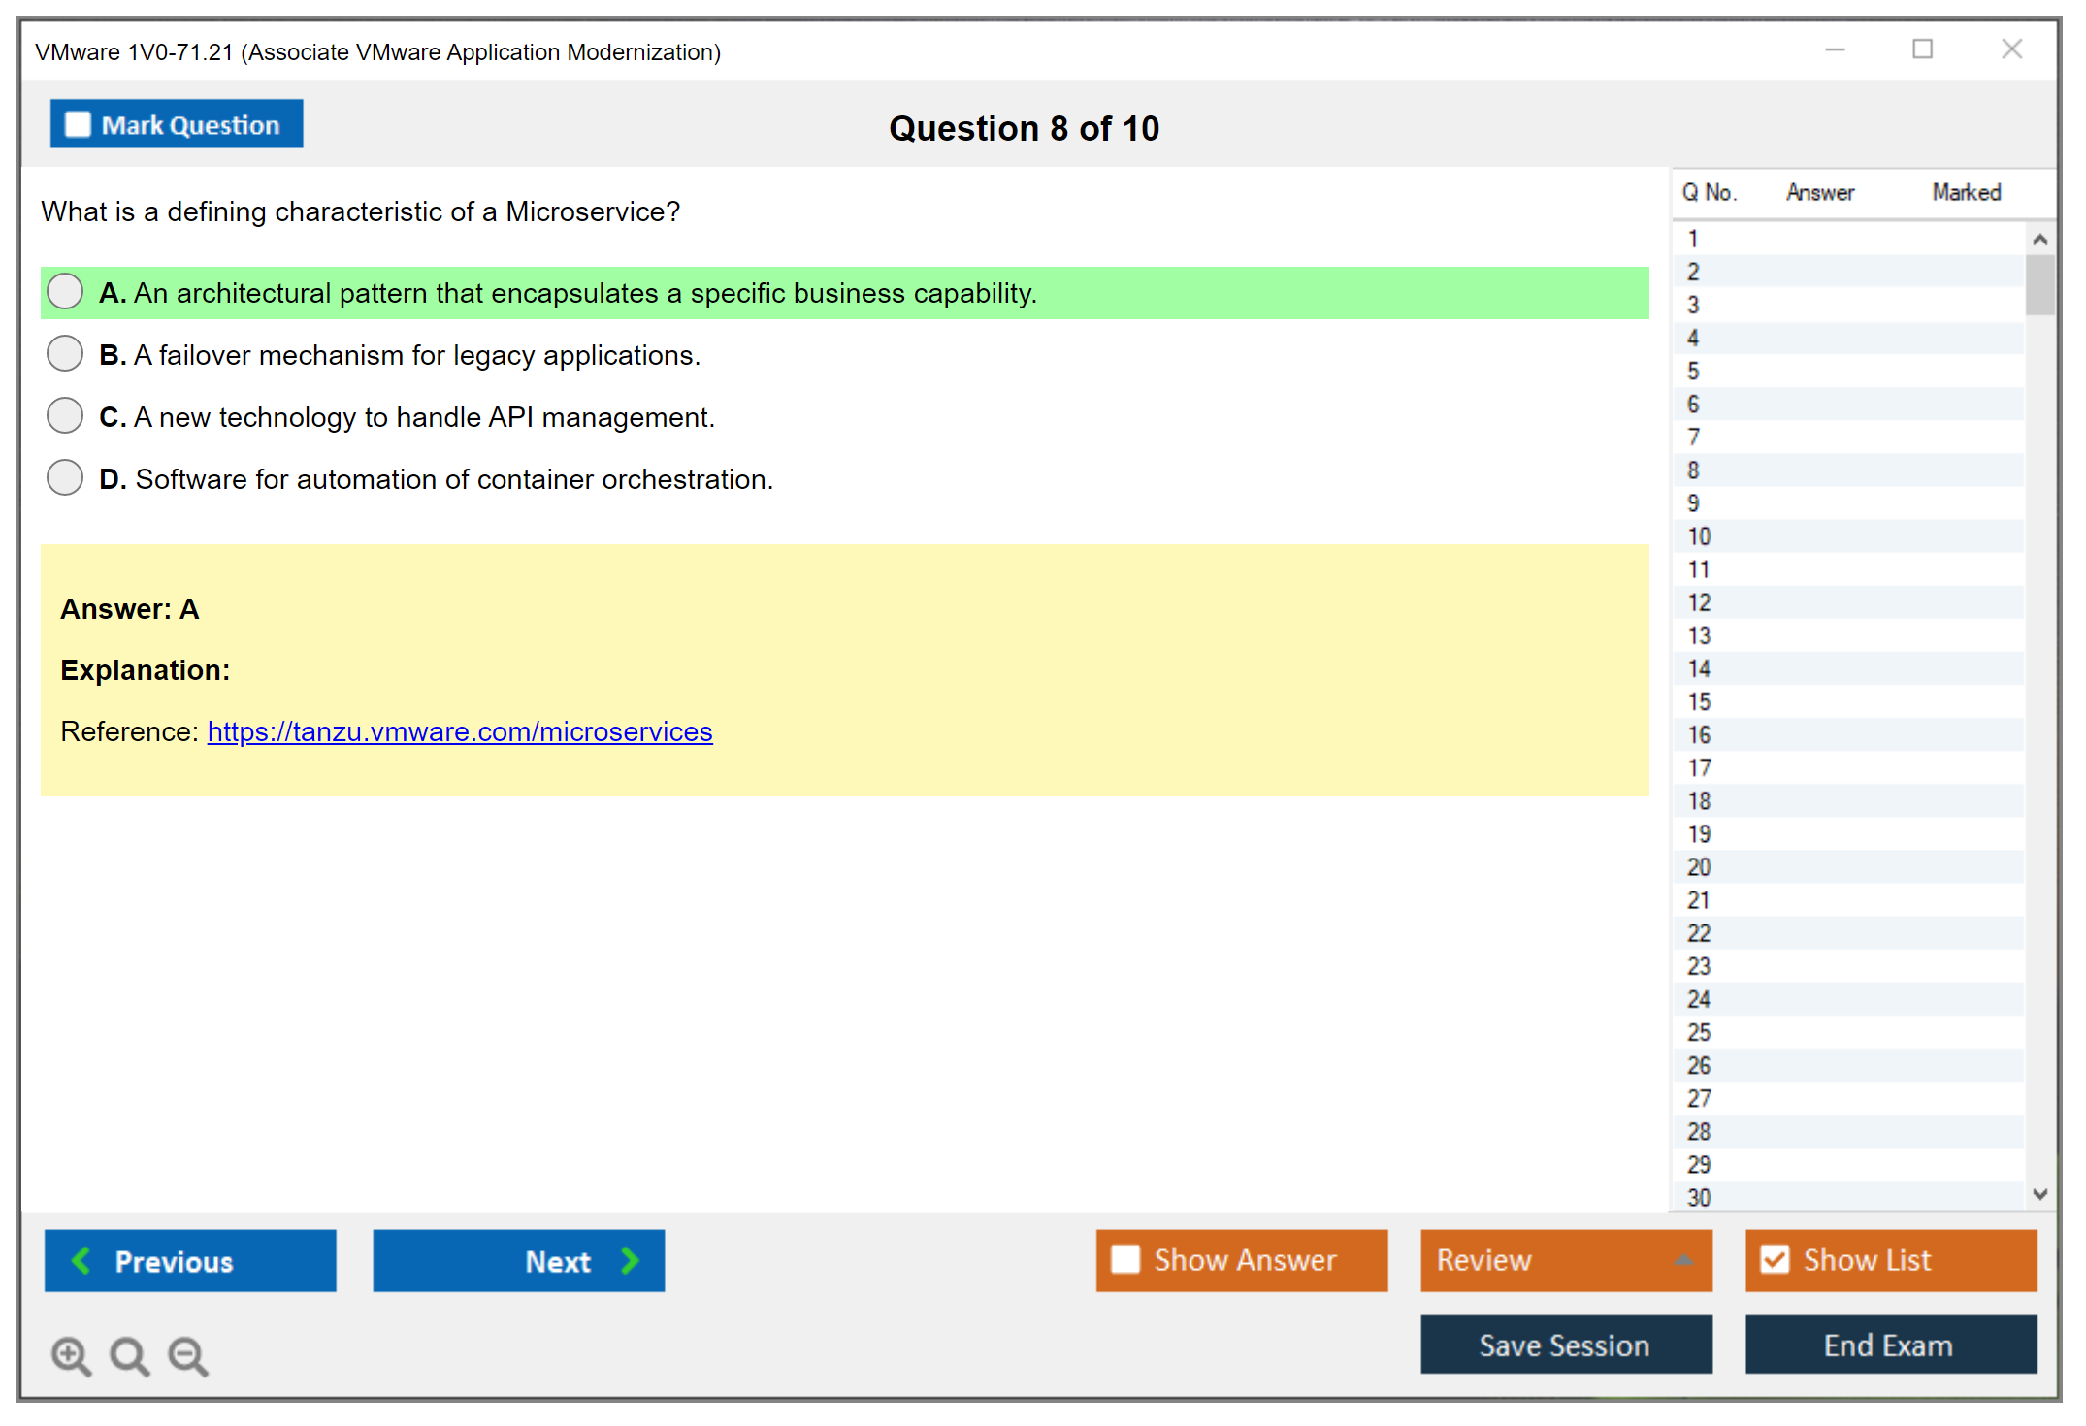Click the zoom out magnifier icon
The width and height of the screenshot is (2086, 1426).
pos(187,1355)
